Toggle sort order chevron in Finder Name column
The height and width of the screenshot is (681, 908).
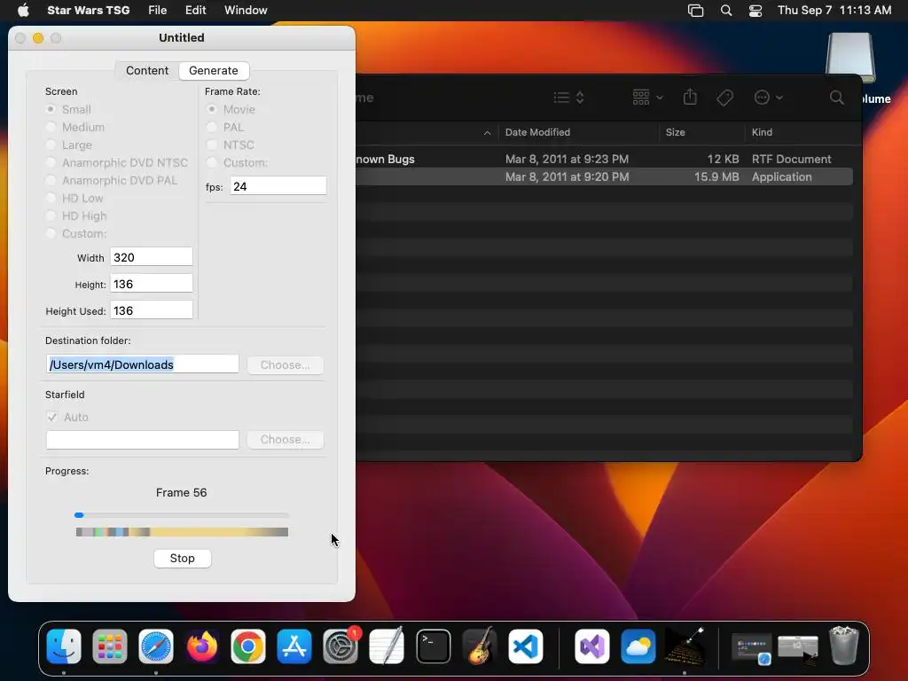(487, 133)
